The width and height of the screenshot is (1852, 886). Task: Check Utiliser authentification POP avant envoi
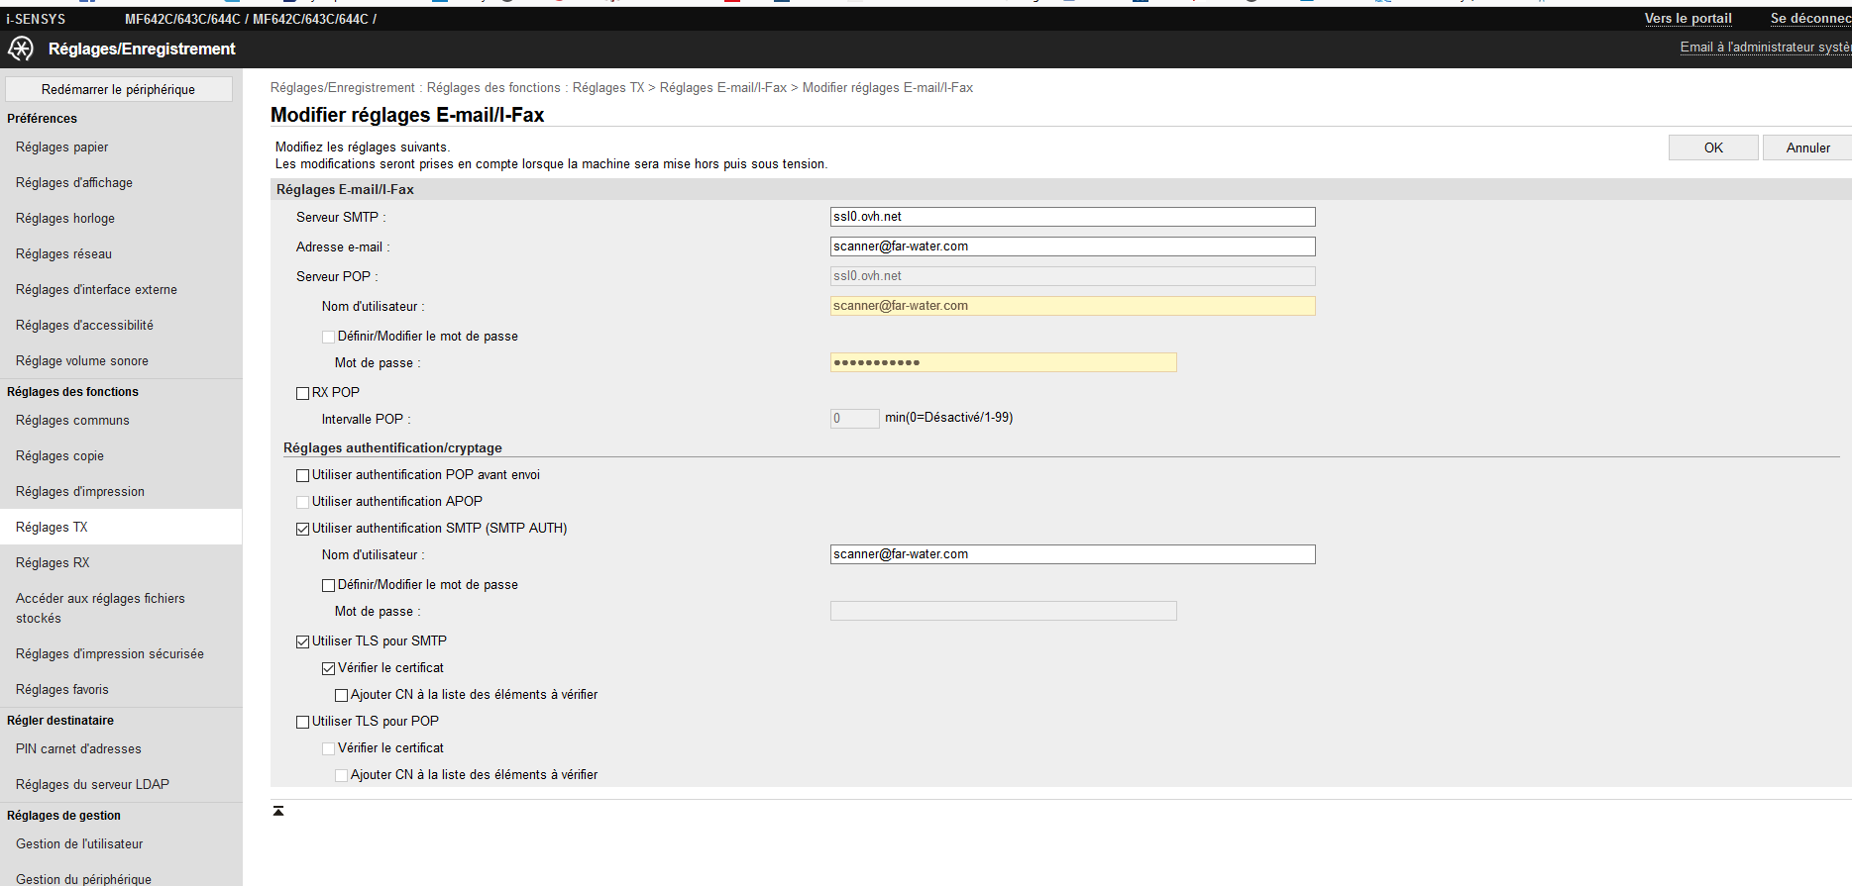click(303, 475)
